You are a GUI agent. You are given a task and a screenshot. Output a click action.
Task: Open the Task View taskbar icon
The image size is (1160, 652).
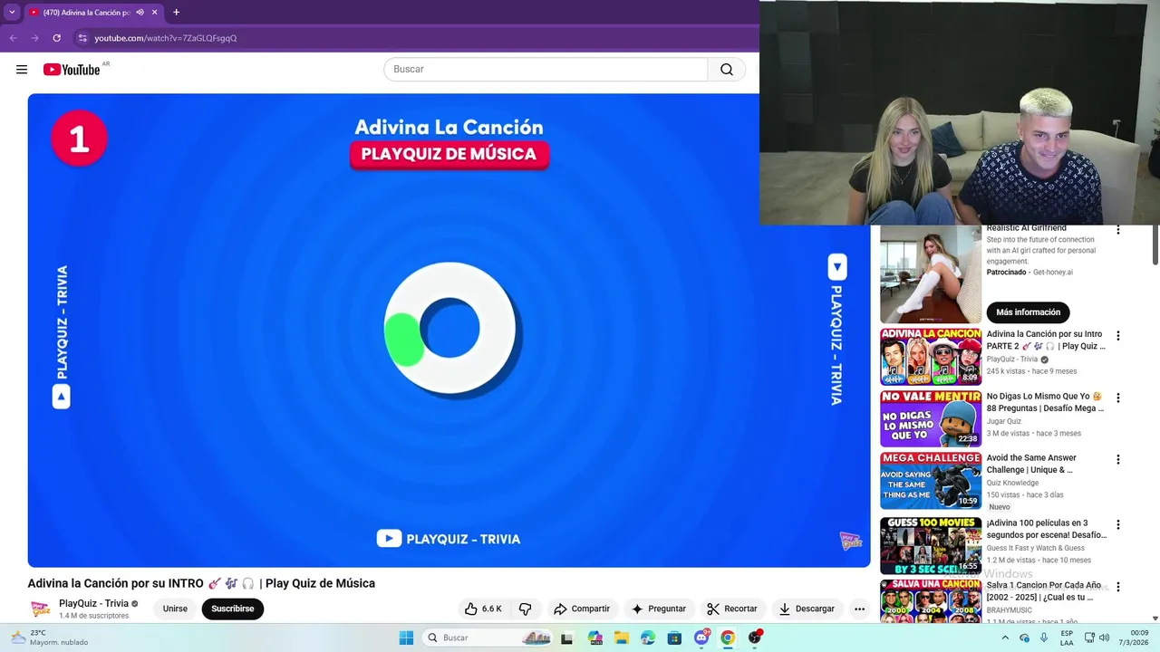point(567,638)
